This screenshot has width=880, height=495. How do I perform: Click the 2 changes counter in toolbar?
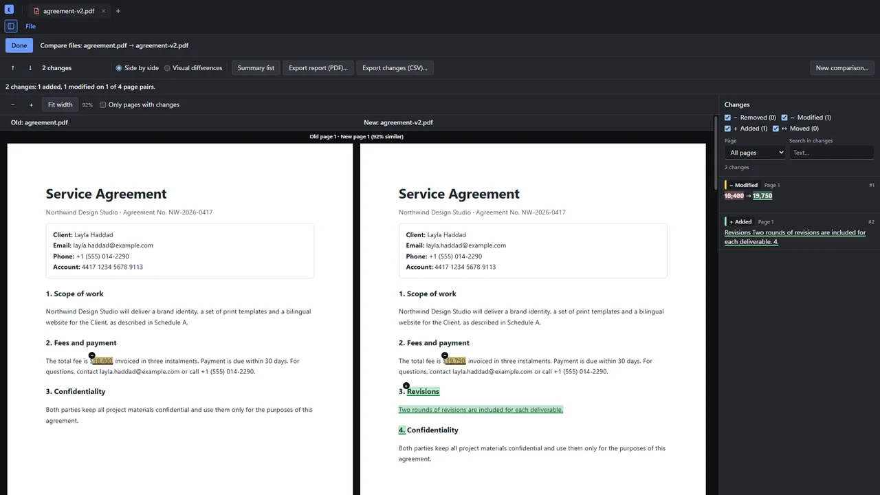tap(56, 68)
